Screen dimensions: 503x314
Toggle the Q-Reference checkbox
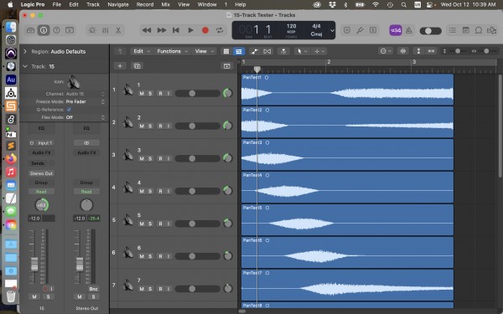click(x=69, y=110)
